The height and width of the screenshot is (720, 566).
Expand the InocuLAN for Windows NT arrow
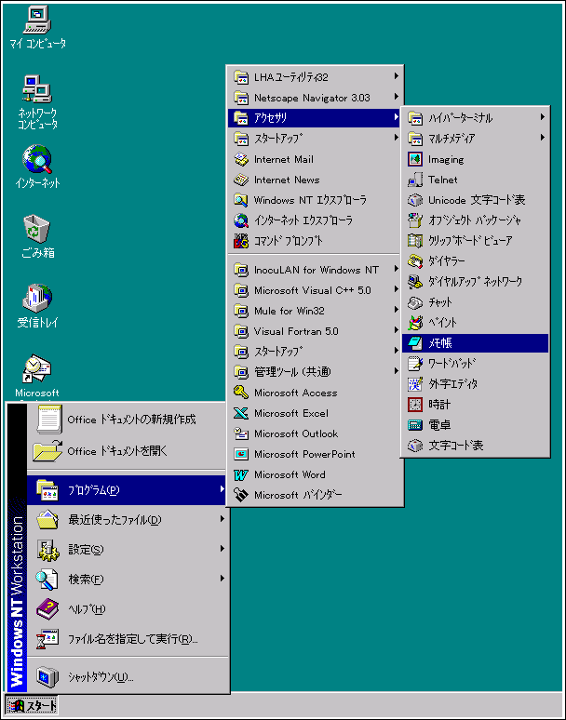(396, 269)
